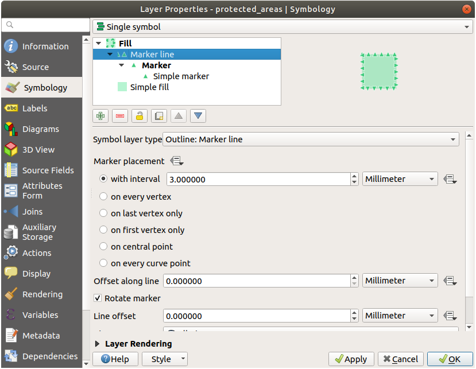Select the 'on every vertex' placement option

click(x=103, y=197)
